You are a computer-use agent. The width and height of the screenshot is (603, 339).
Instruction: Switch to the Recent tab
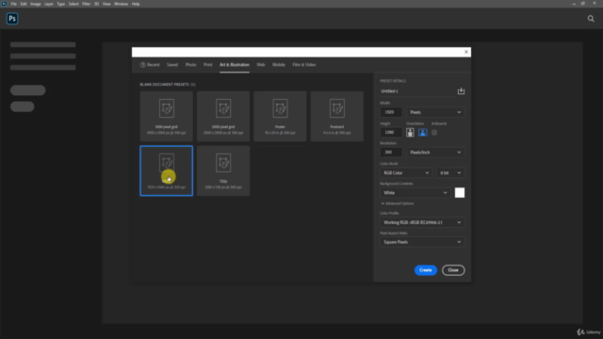[150, 65]
